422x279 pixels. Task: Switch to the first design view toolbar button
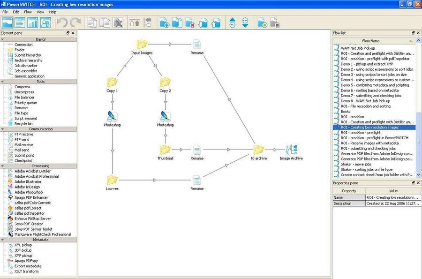[x=7, y=22]
